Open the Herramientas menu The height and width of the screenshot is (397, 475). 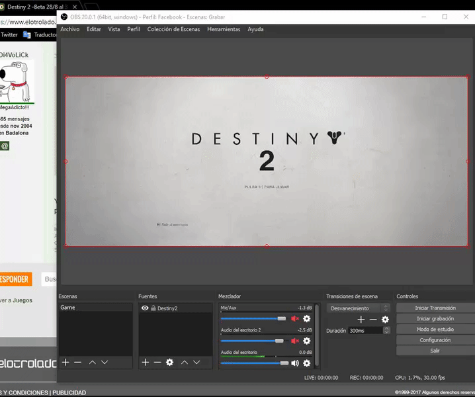(x=224, y=29)
